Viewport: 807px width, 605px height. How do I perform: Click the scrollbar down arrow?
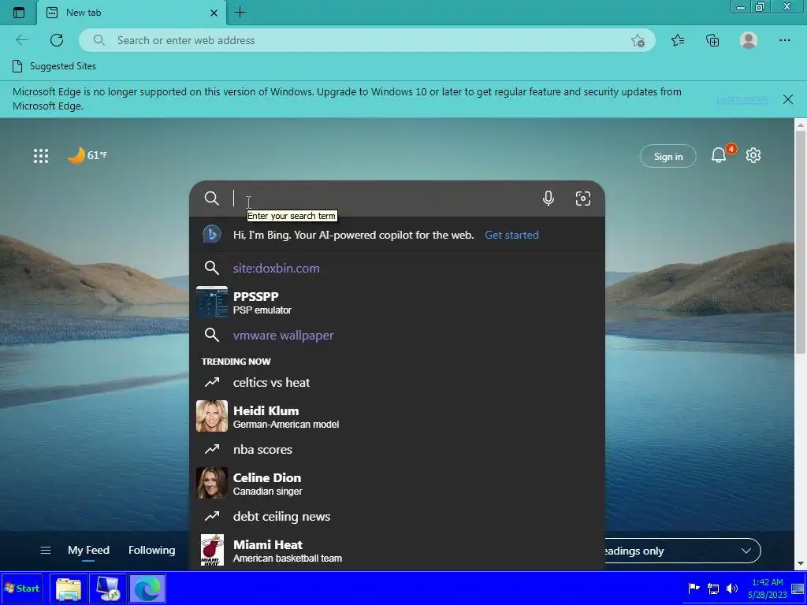pos(801,564)
